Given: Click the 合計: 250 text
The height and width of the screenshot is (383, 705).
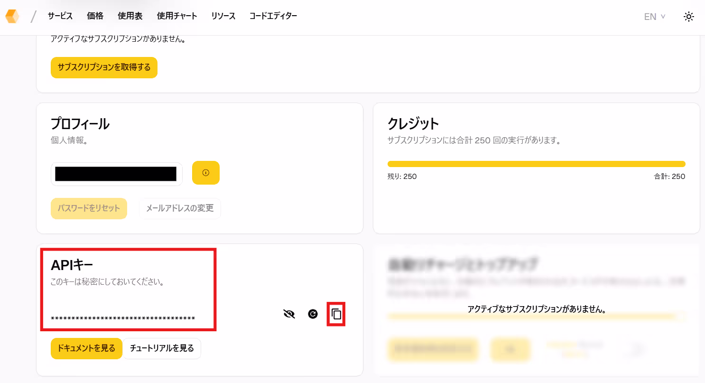Looking at the screenshot, I should [x=669, y=177].
